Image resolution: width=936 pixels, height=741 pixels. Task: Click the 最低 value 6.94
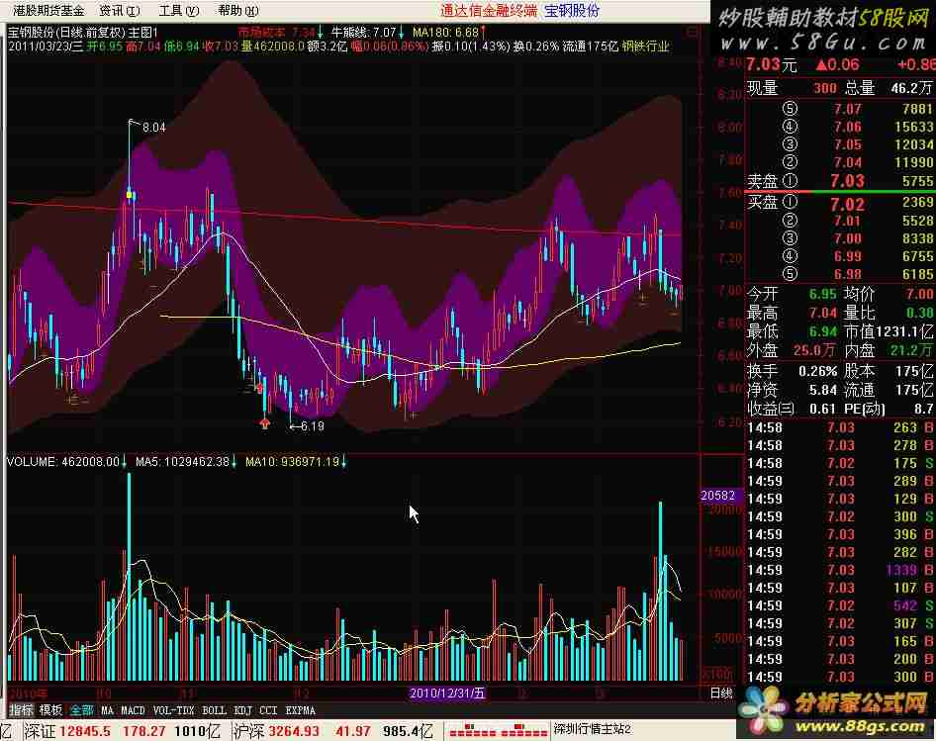pyautogui.click(x=823, y=330)
